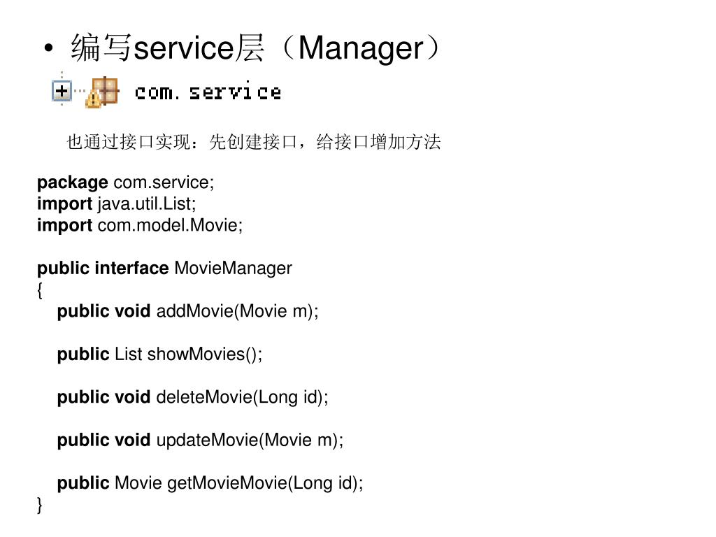This screenshot has height=537, width=716.
Task: Click the MovieManager interface name
Action: click(234, 268)
